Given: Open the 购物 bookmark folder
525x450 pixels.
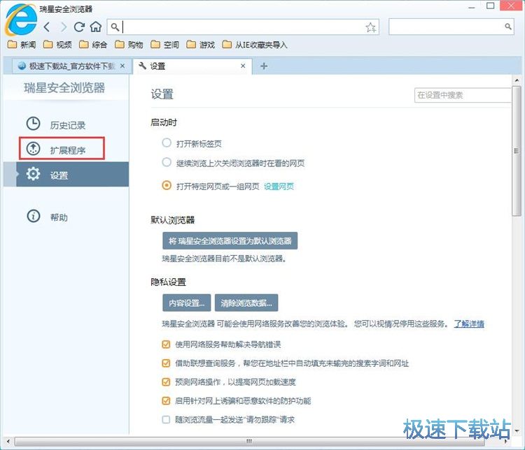Looking at the screenshot, I should [129, 45].
